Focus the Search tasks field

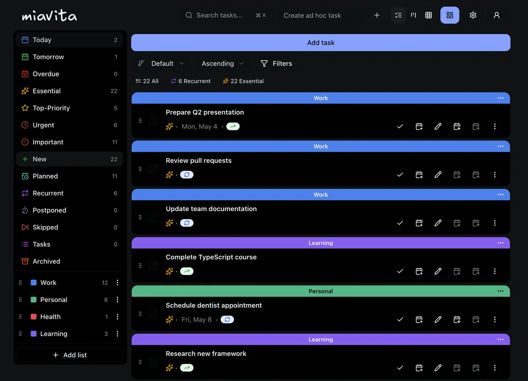pyautogui.click(x=226, y=15)
